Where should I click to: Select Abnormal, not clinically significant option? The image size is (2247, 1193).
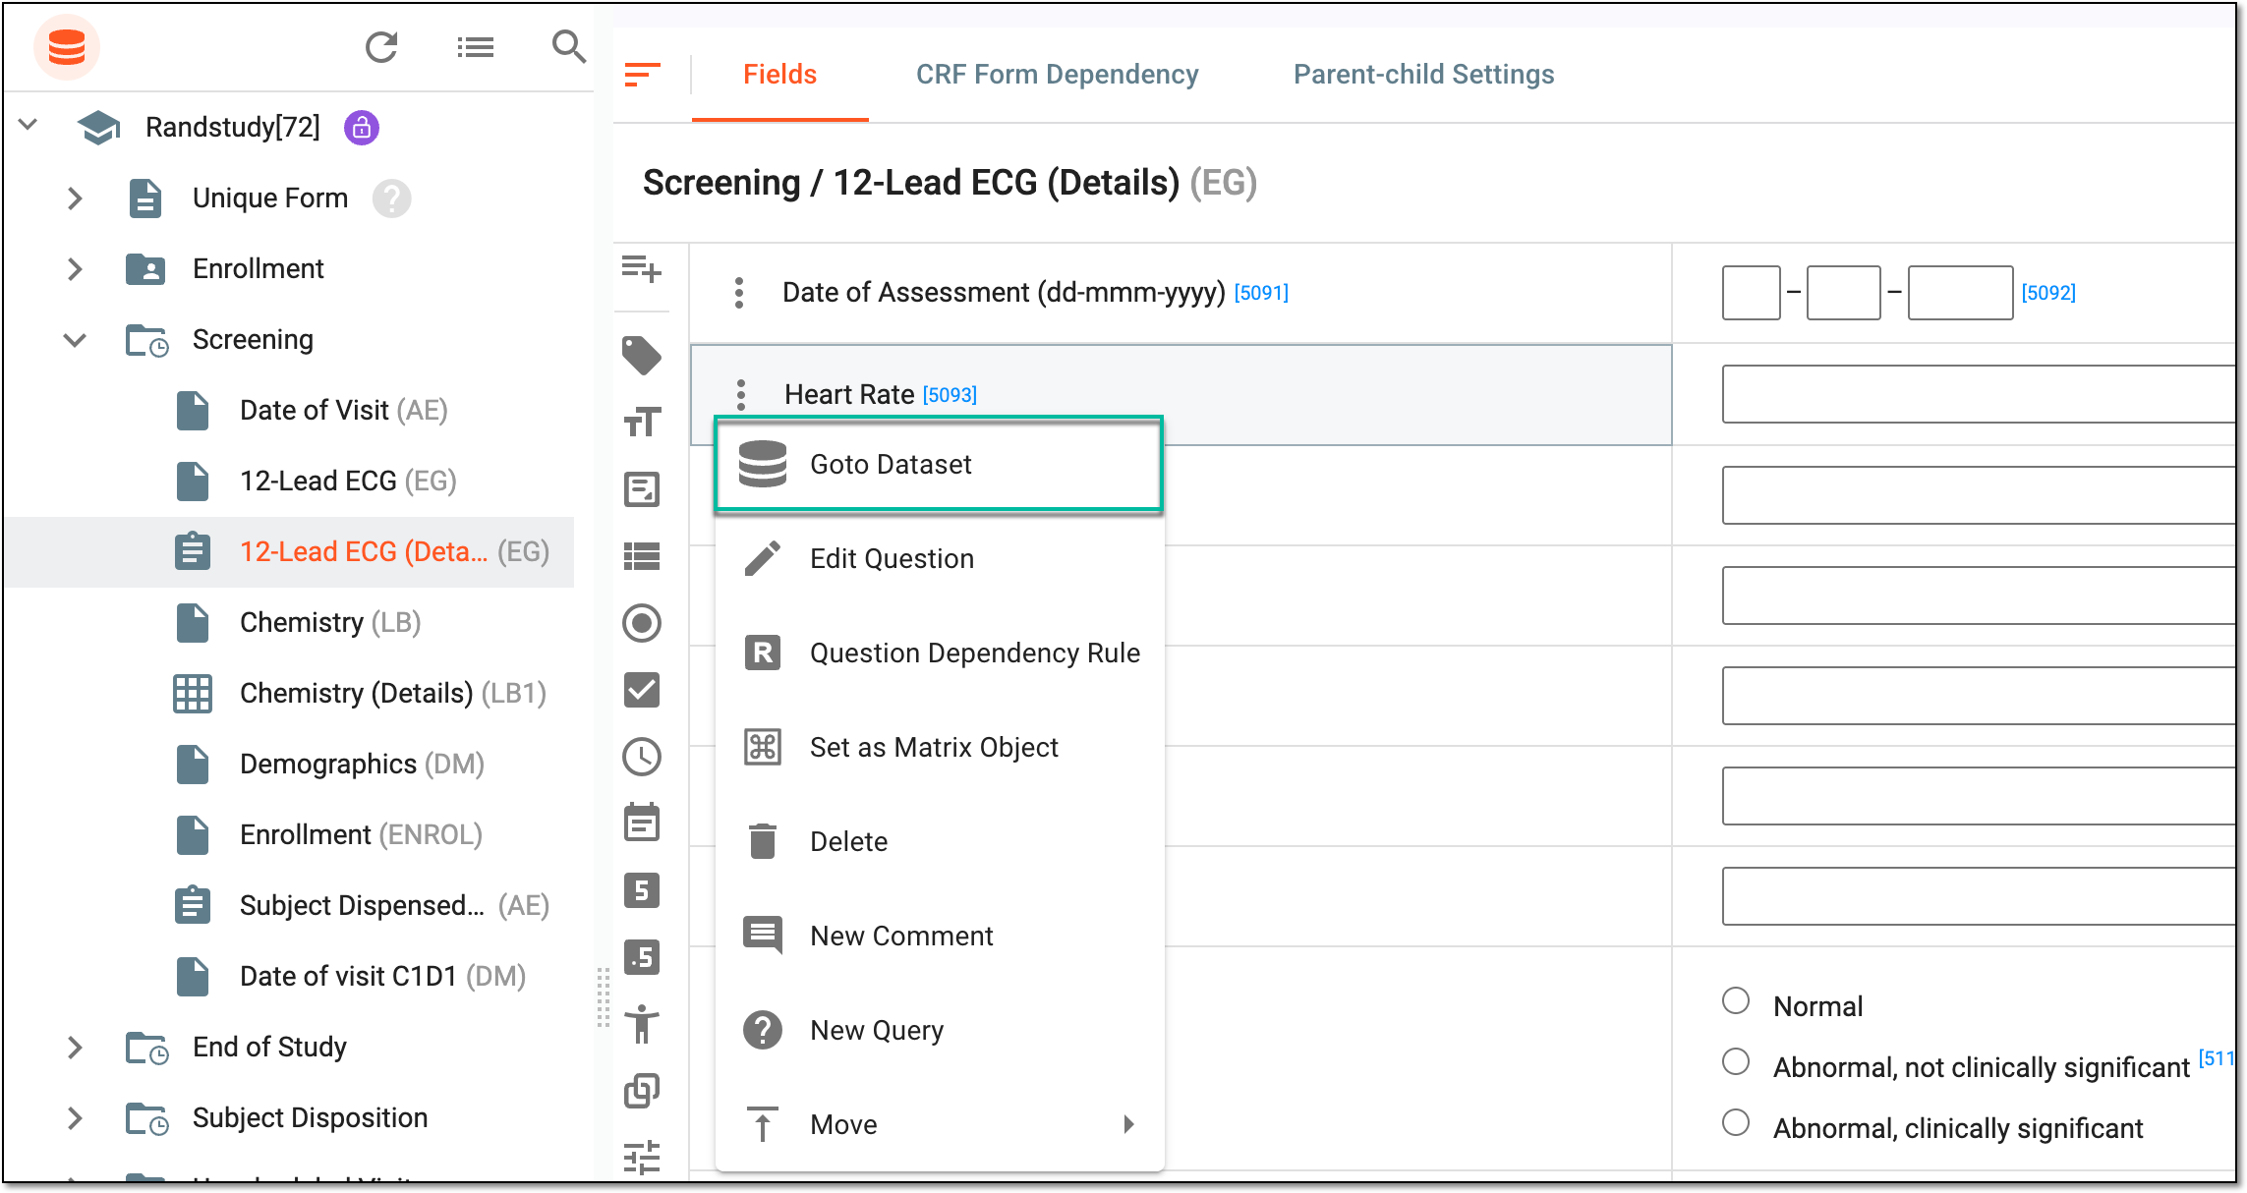[x=1736, y=1061]
